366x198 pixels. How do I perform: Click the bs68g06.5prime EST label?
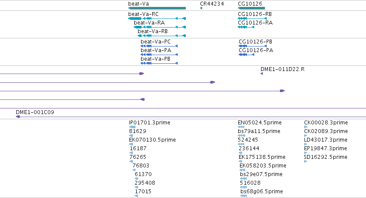point(261,192)
